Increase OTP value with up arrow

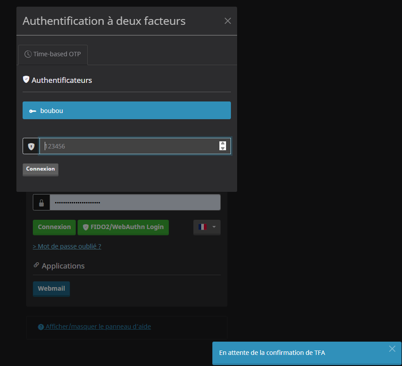click(222, 143)
